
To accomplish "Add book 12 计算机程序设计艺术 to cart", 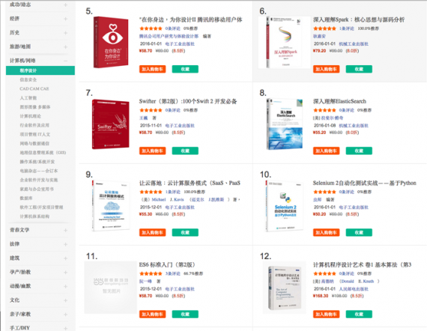I will click(326, 314).
